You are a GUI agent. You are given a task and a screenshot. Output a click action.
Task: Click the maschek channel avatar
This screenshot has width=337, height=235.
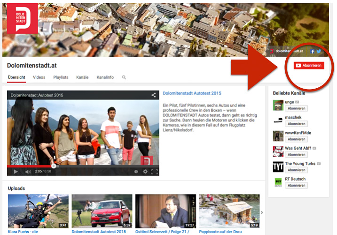pyautogui.click(x=278, y=121)
